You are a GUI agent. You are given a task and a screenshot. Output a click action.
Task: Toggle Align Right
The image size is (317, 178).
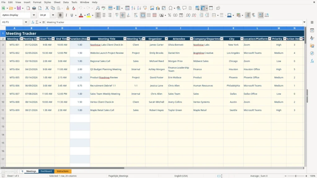coord(110,15)
